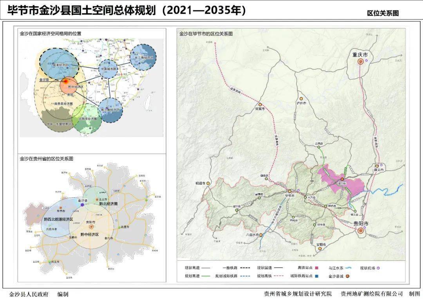
Task: Click the 规划高速 green line legend symbol
Action: [206, 276]
